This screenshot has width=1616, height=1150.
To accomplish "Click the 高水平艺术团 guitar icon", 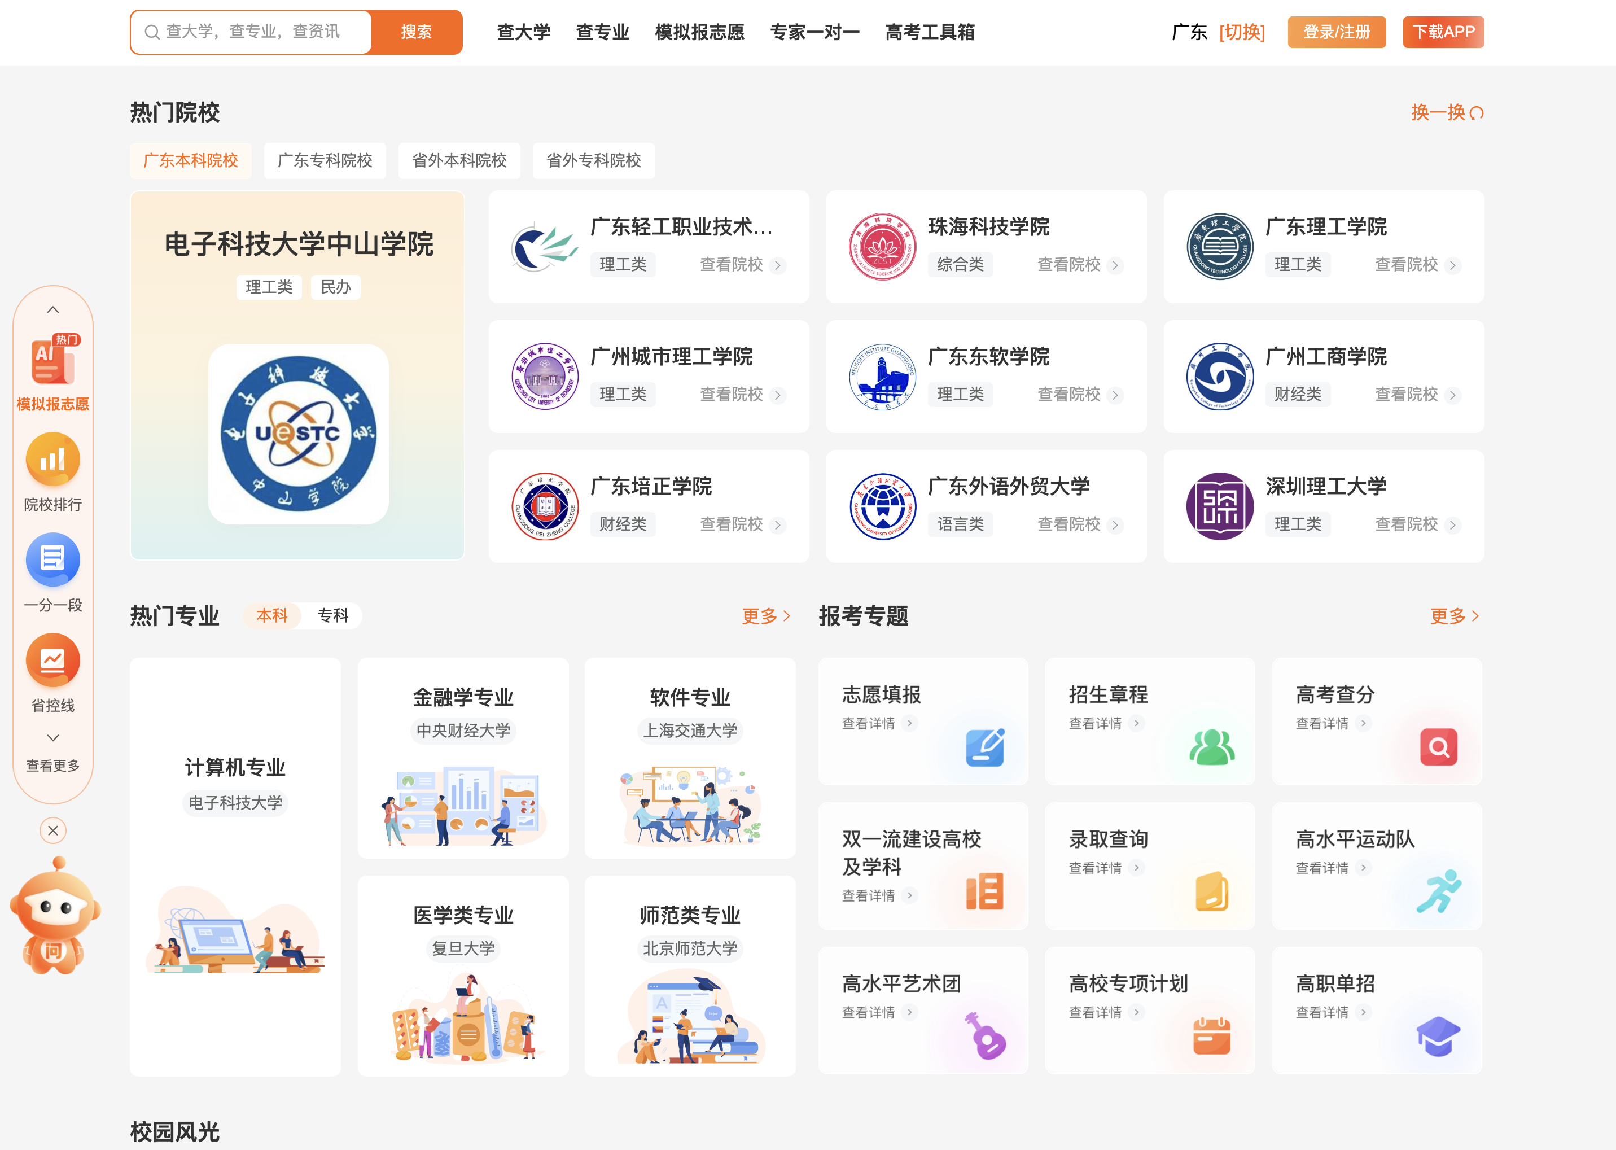I will (x=984, y=1036).
